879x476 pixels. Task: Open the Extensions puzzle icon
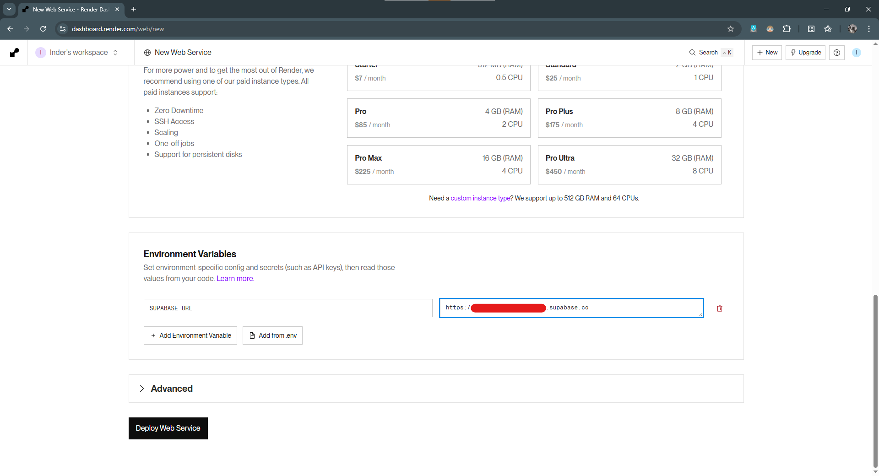(x=787, y=29)
